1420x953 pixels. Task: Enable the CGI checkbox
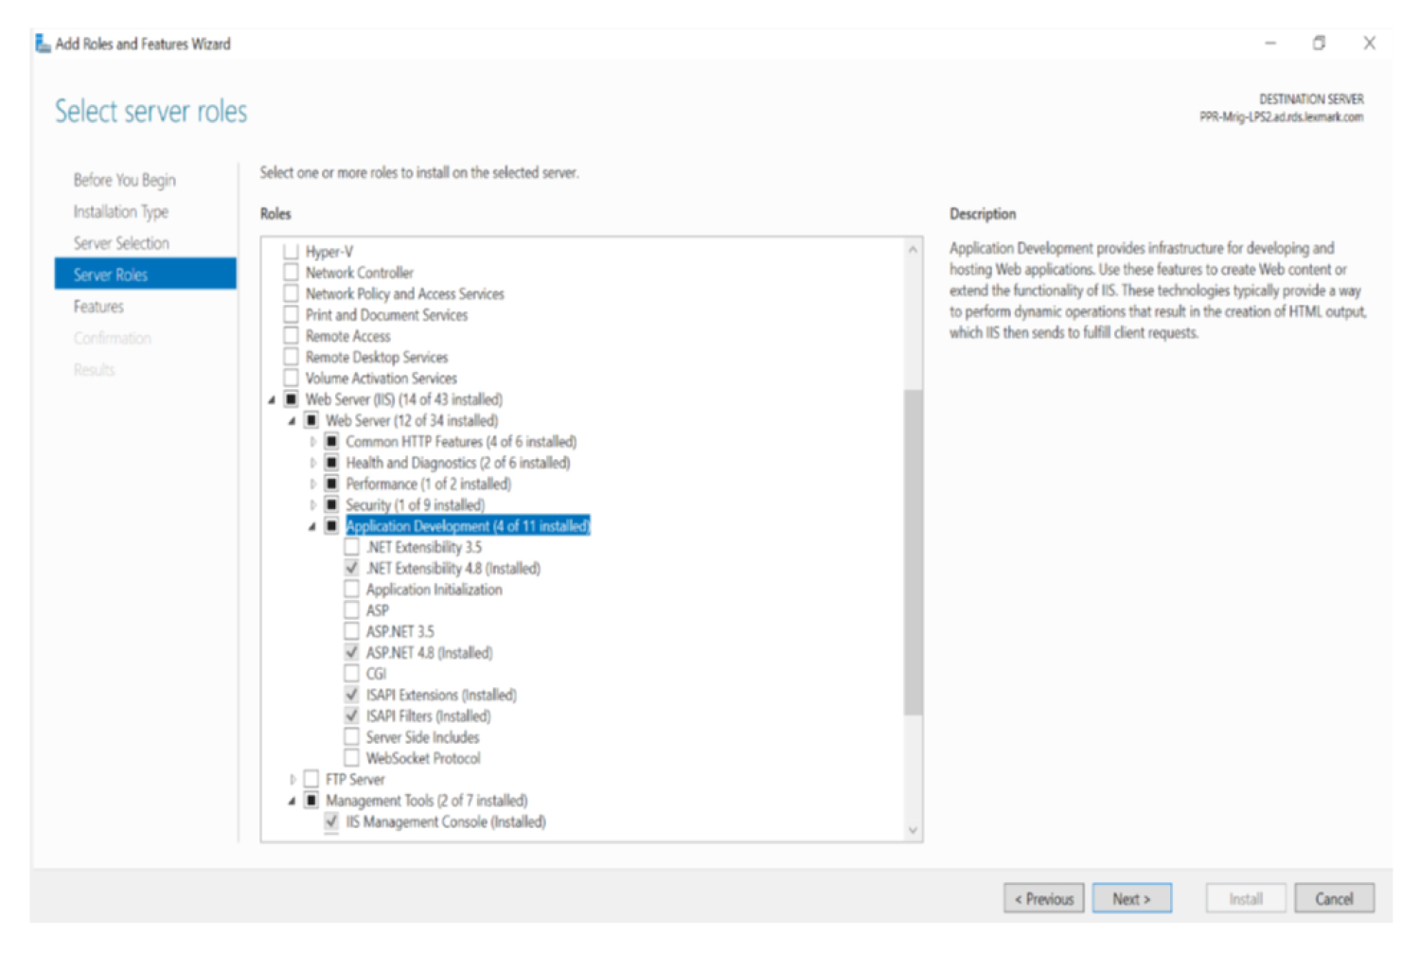[352, 673]
